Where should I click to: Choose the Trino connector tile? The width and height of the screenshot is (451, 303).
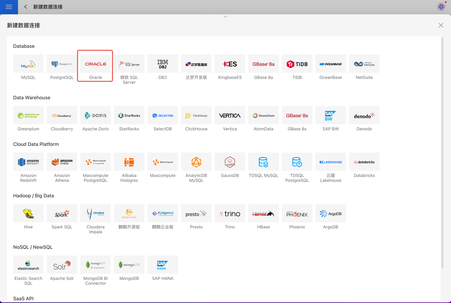(x=230, y=214)
